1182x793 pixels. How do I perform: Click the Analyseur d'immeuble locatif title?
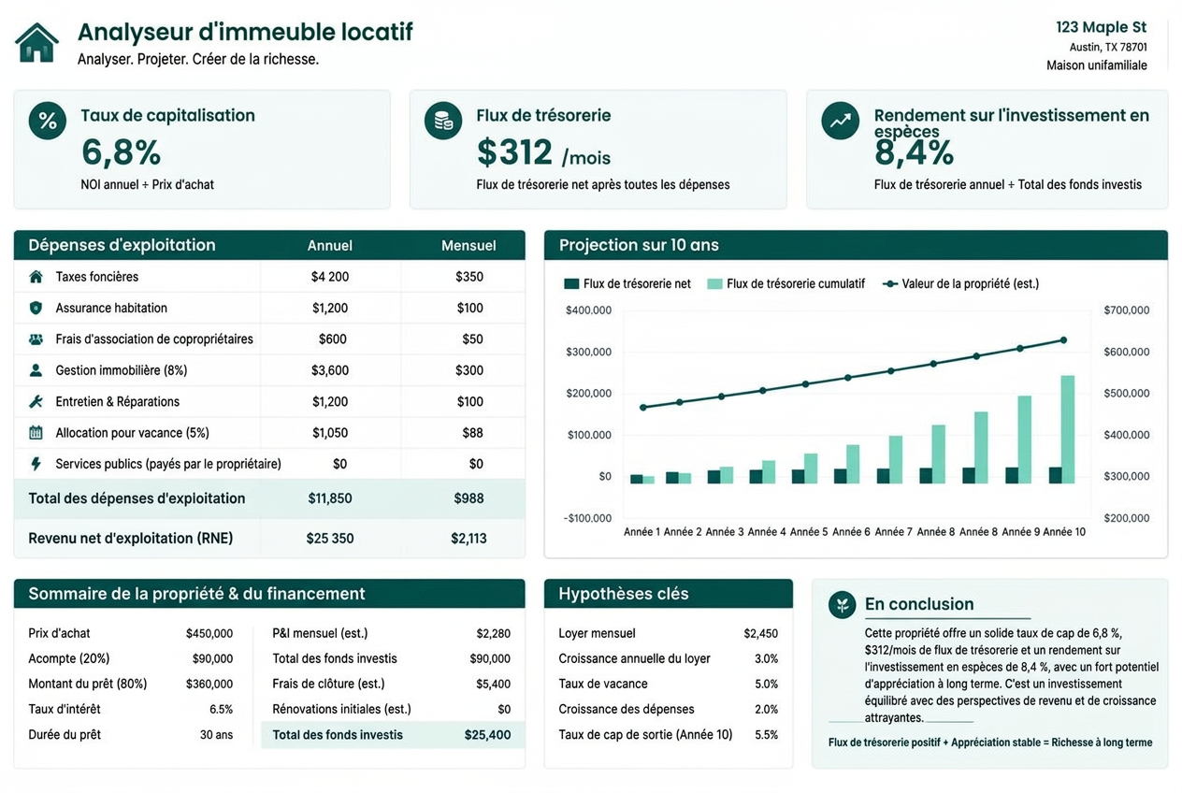click(245, 33)
